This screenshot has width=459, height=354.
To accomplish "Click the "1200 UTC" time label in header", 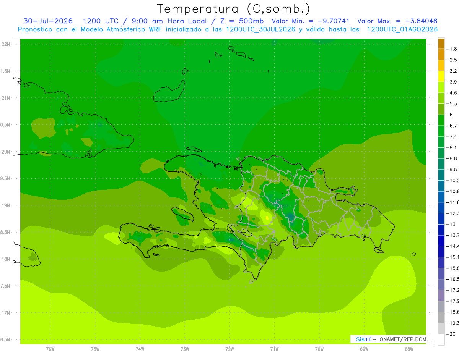I will (101, 21).
